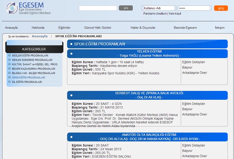This screenshot has width=234, height=159.
Task: Click the KATEGORİLER panel heading
Action: point(34,49)
